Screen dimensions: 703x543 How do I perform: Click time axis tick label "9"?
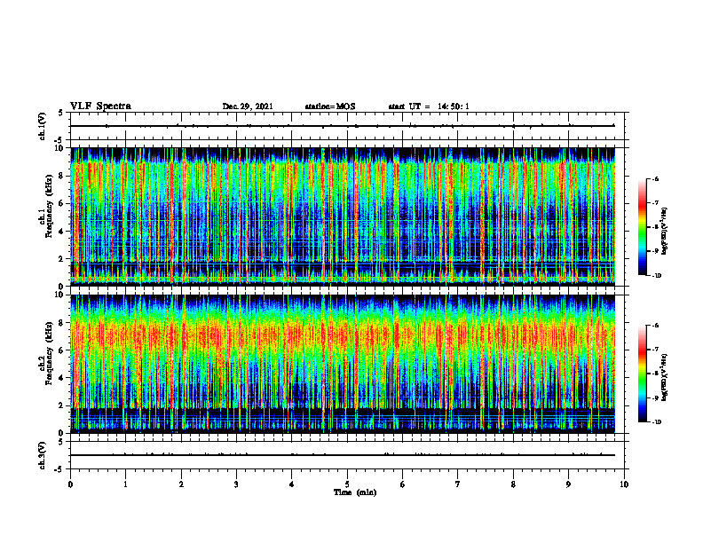click(x=568, y=484)
